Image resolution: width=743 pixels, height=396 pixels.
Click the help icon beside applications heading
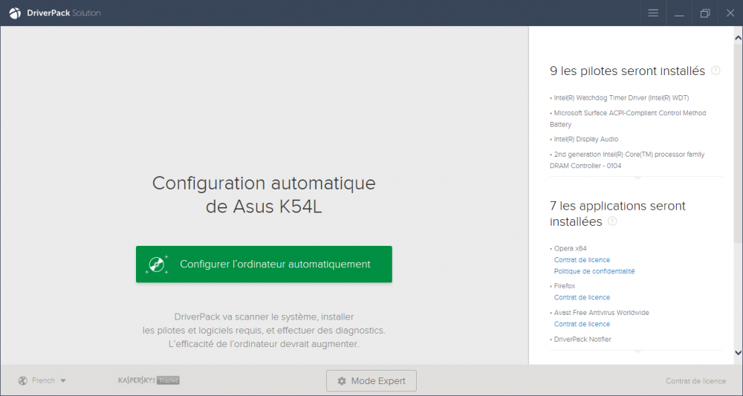point(612,221)
